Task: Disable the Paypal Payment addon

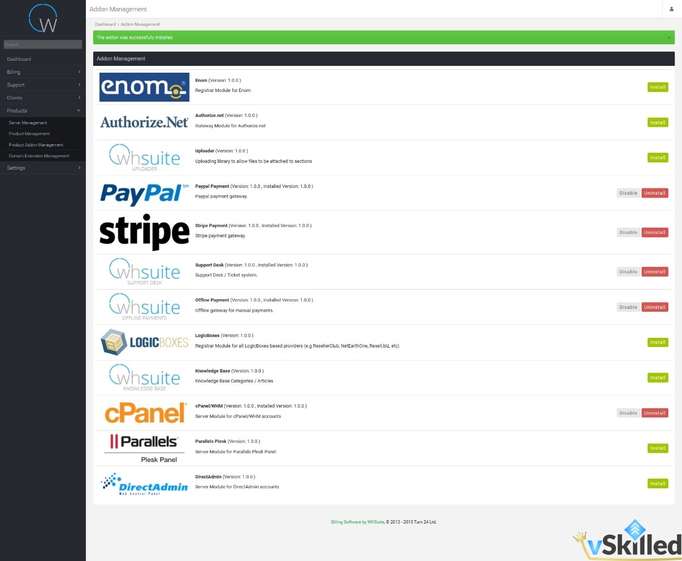Action: pyautogui.click(x=629, y=193)
